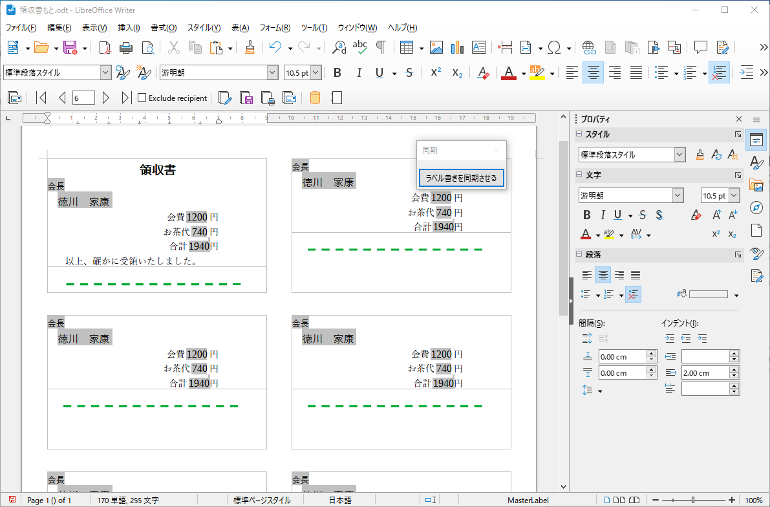This screenshot has height=507, width=770.
Task: Toggle Italic in the formatting toolbar
Action: [x=359, y=73]
